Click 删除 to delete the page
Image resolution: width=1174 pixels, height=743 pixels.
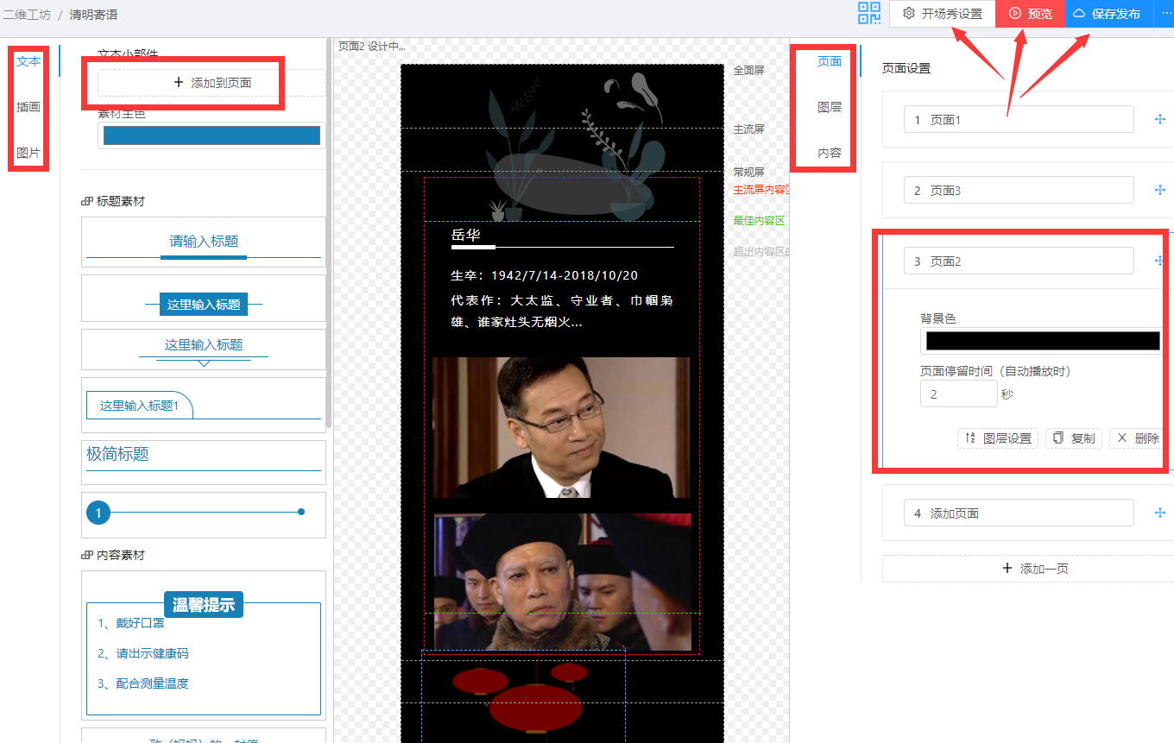pos(1138,438)
